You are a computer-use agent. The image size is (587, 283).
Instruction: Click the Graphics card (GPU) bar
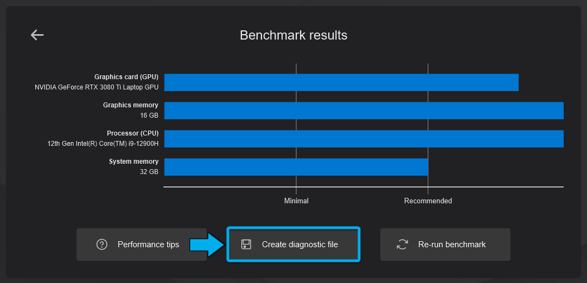[x=341, y=82]
